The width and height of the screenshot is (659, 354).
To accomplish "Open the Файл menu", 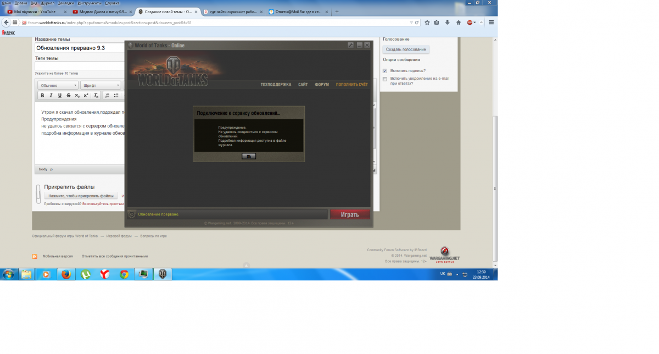I will [x=7, y=3].
